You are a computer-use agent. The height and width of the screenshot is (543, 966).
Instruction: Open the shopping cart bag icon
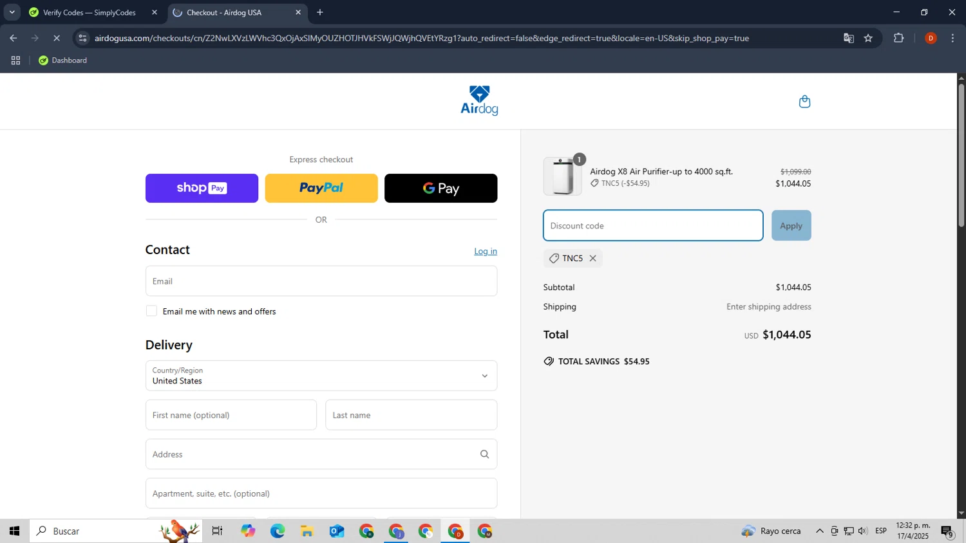(x=804, y=102)
